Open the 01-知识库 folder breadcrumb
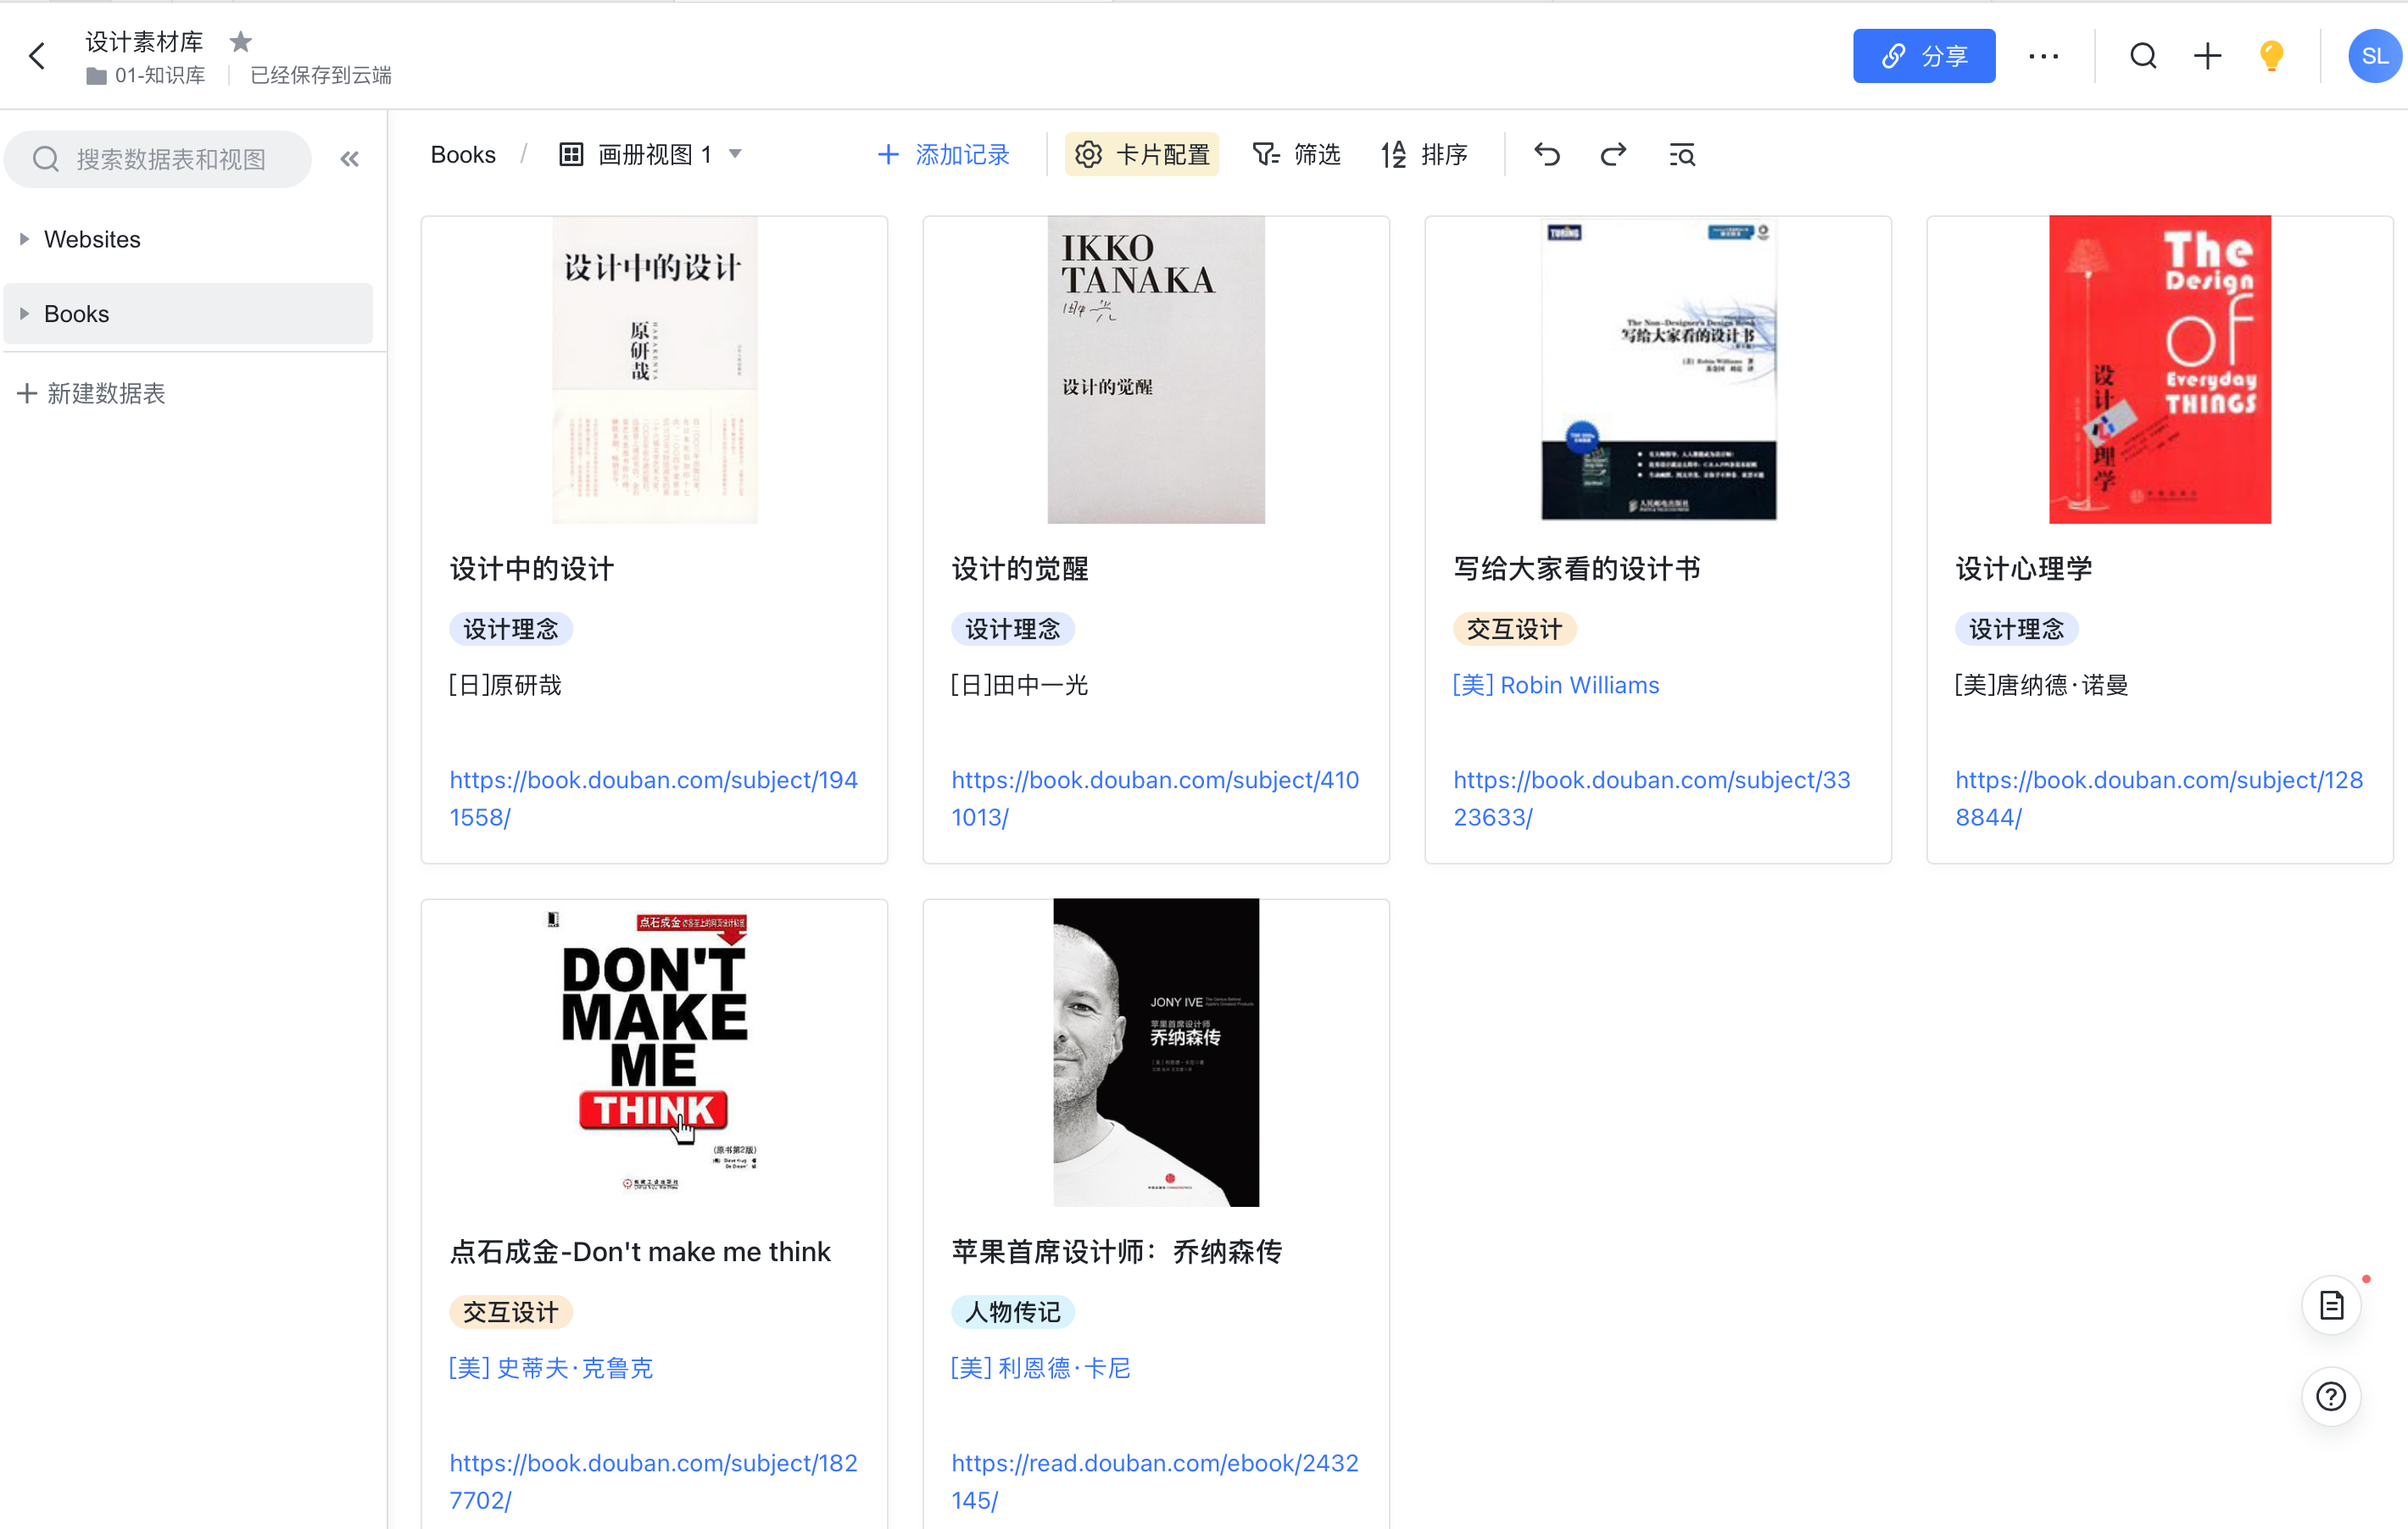 (158, 75)
